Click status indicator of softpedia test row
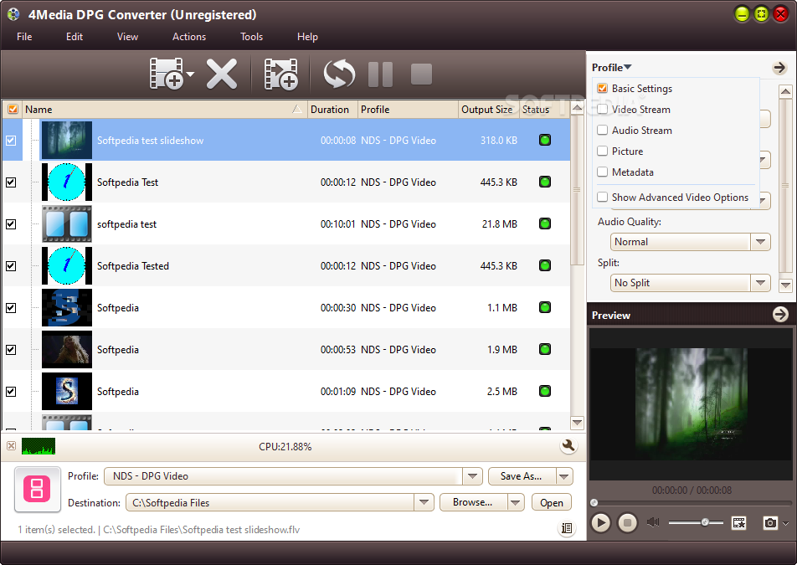 545,223
